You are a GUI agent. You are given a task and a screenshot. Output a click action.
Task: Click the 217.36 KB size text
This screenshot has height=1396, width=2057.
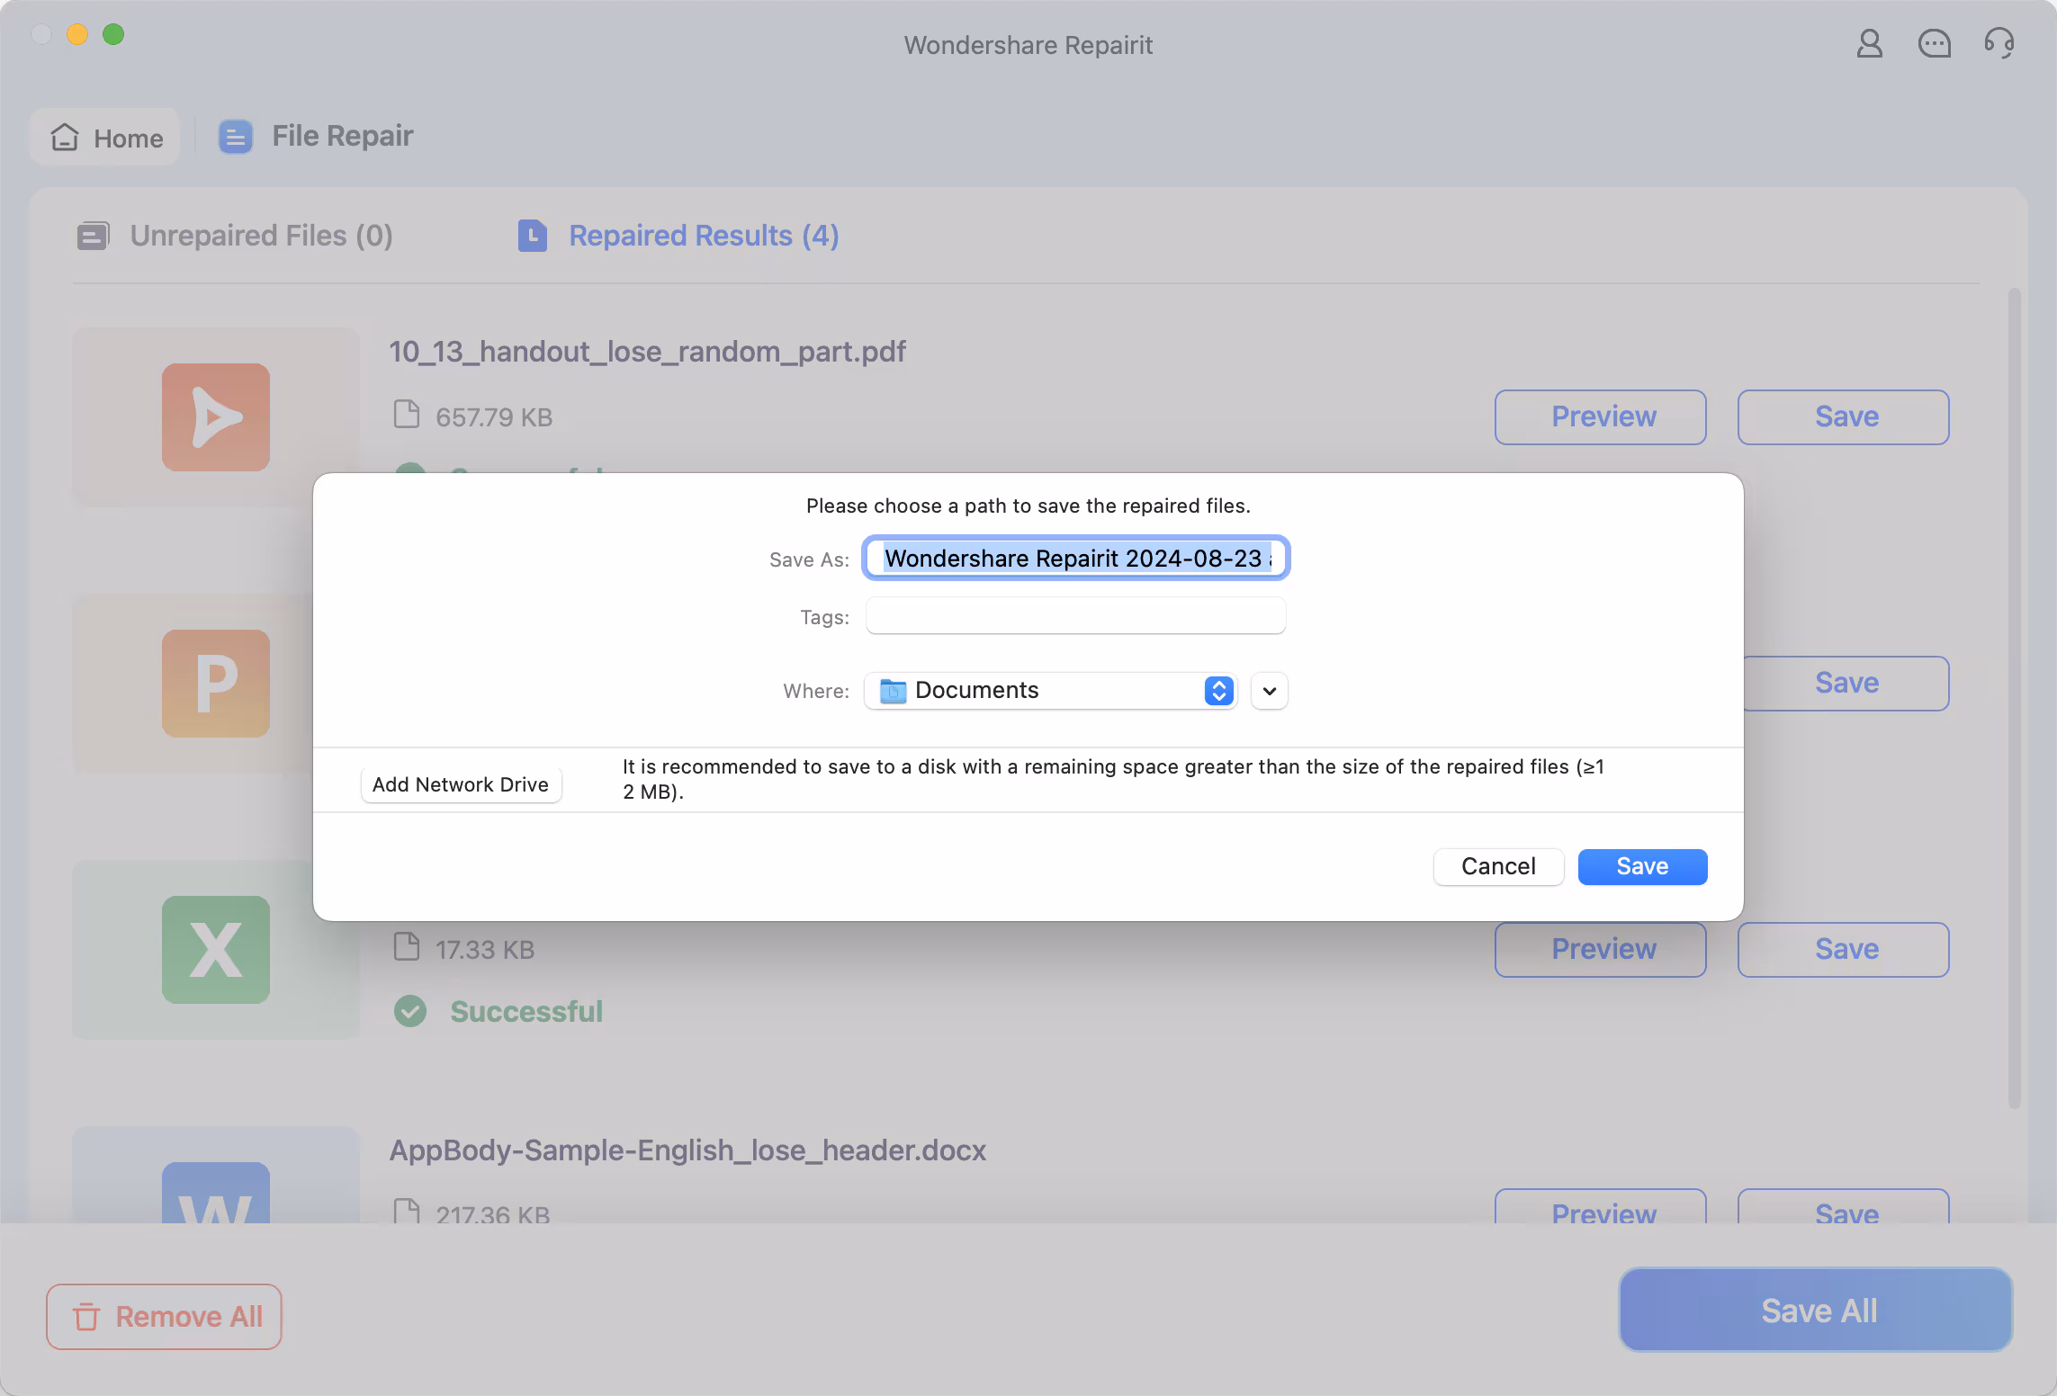(x=493, y=1214)
